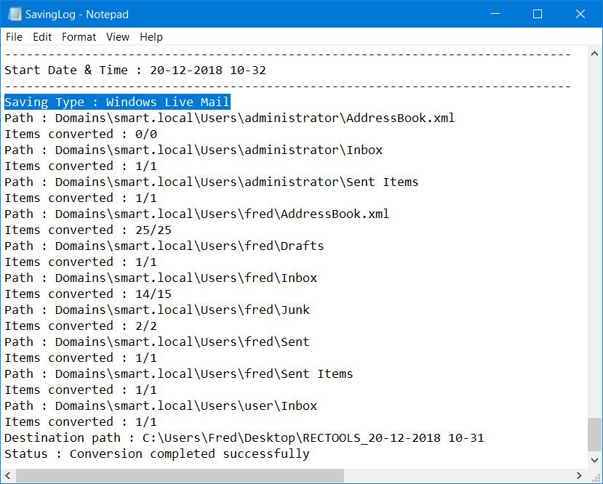Maximize the Notepad window
This screenshot has height=484, width=603.
(538, 15)
